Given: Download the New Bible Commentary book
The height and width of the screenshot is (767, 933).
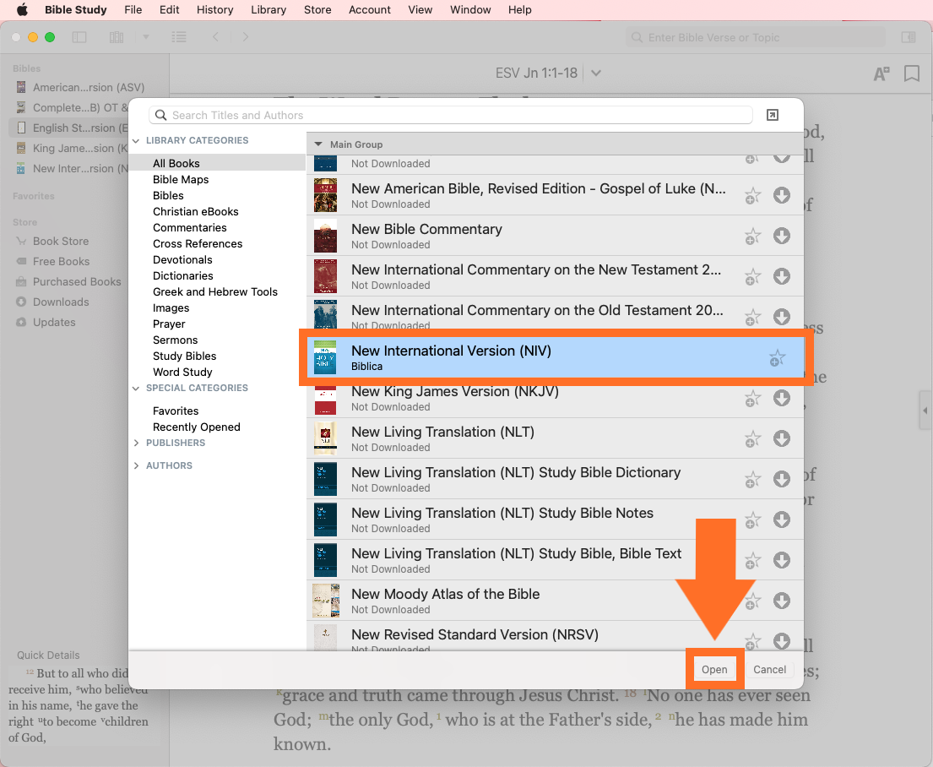Looking at the screenshot, I should (x=781, y=236).
